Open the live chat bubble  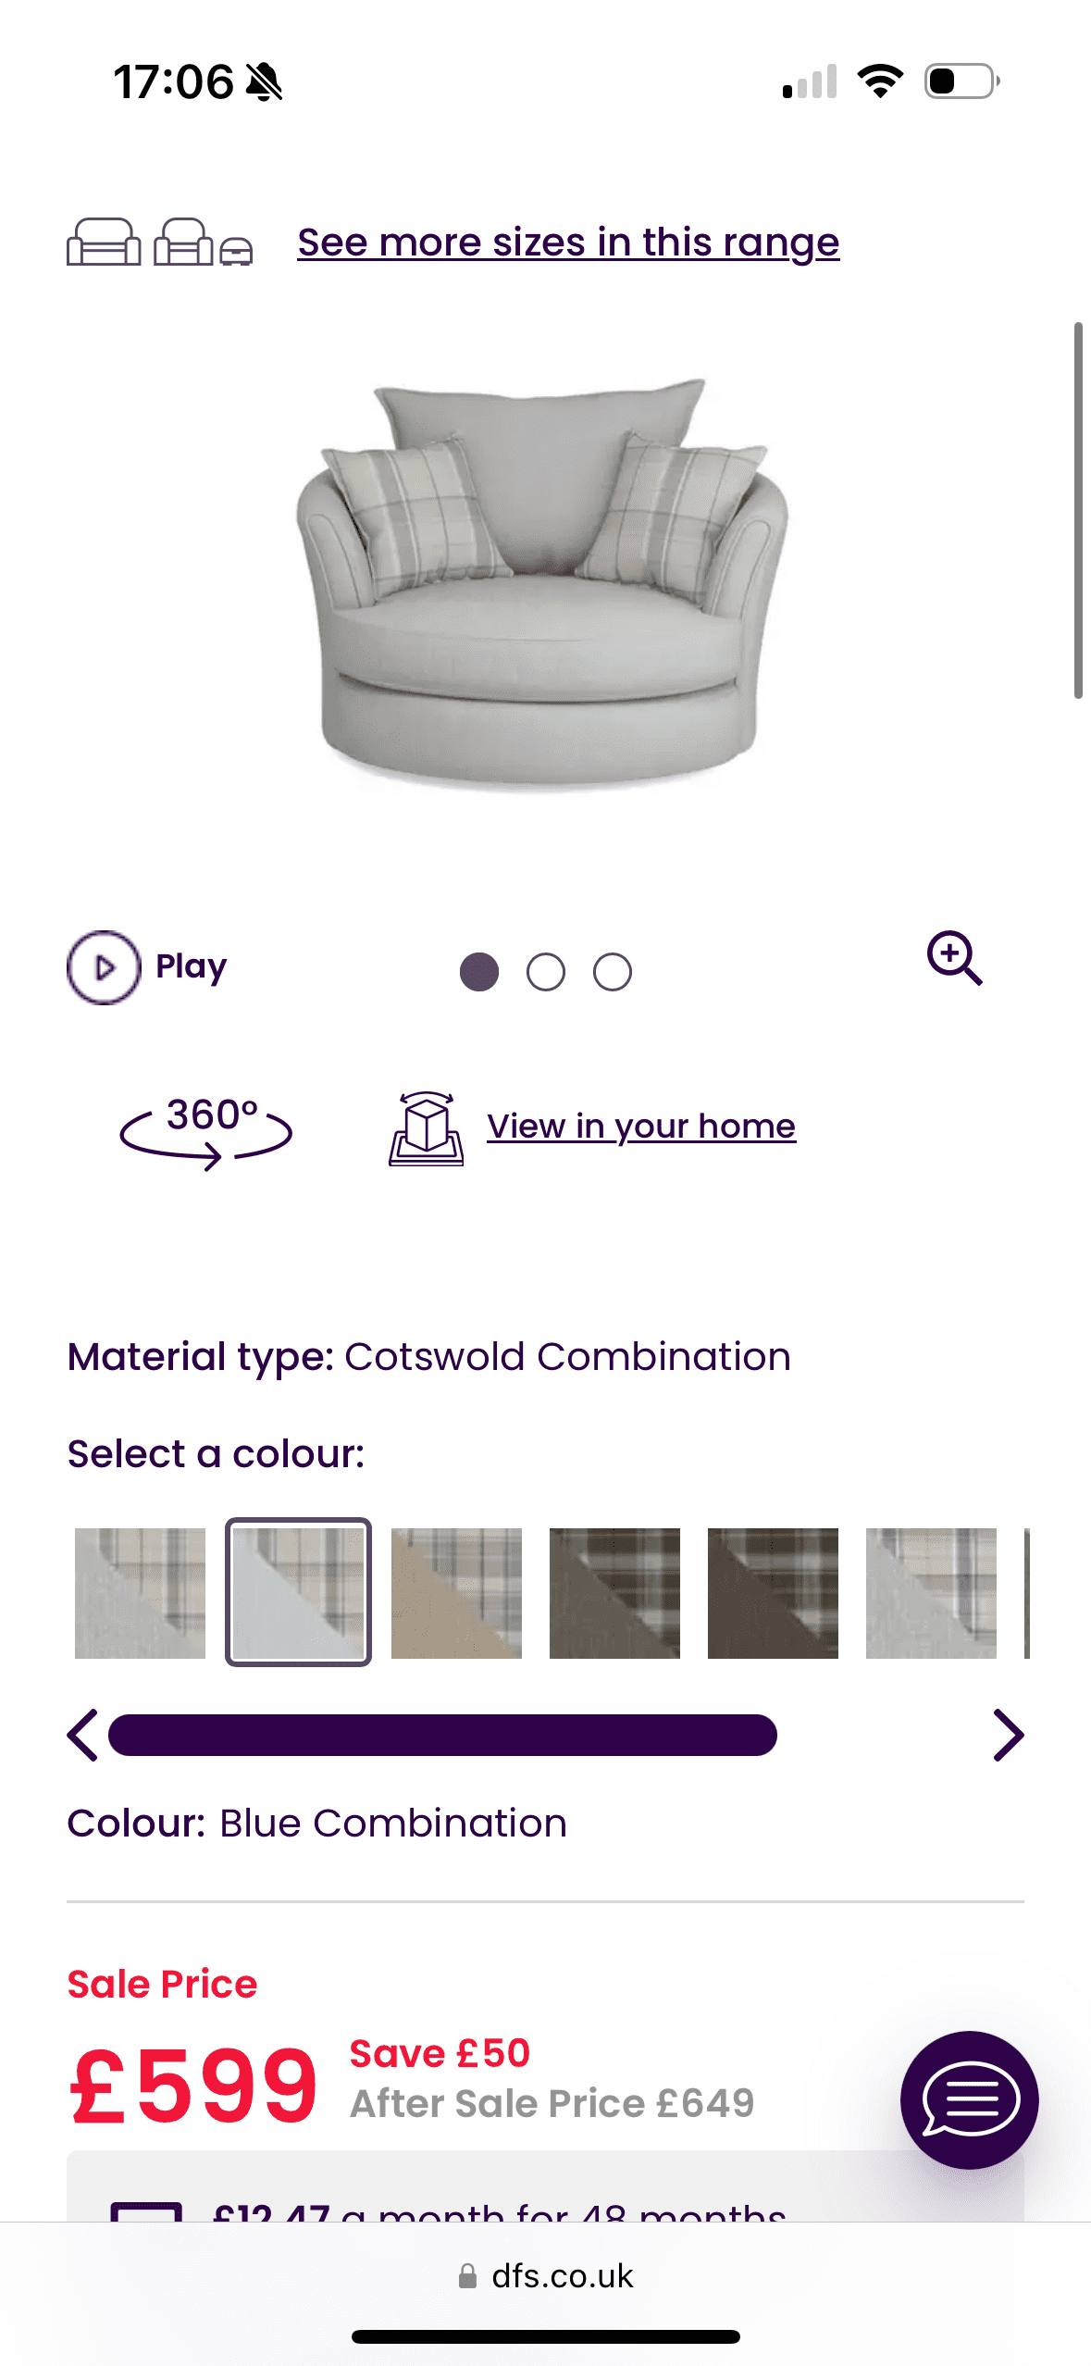point(969,2099)
